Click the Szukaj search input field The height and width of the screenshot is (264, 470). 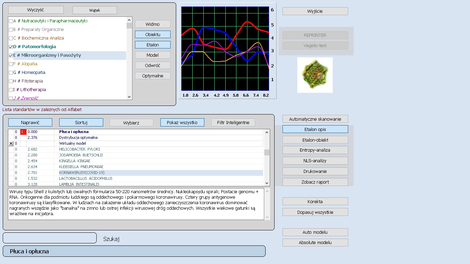pos(50,238)
